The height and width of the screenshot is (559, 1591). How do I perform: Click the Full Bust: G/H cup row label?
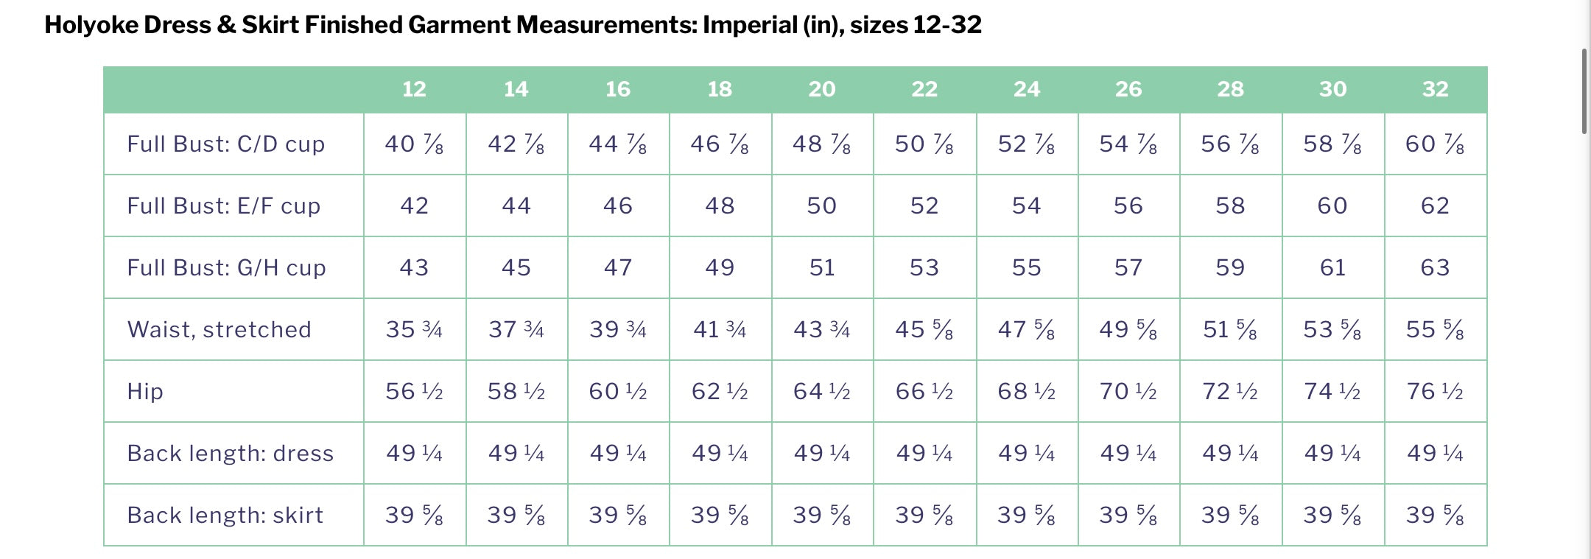(226, 268)
